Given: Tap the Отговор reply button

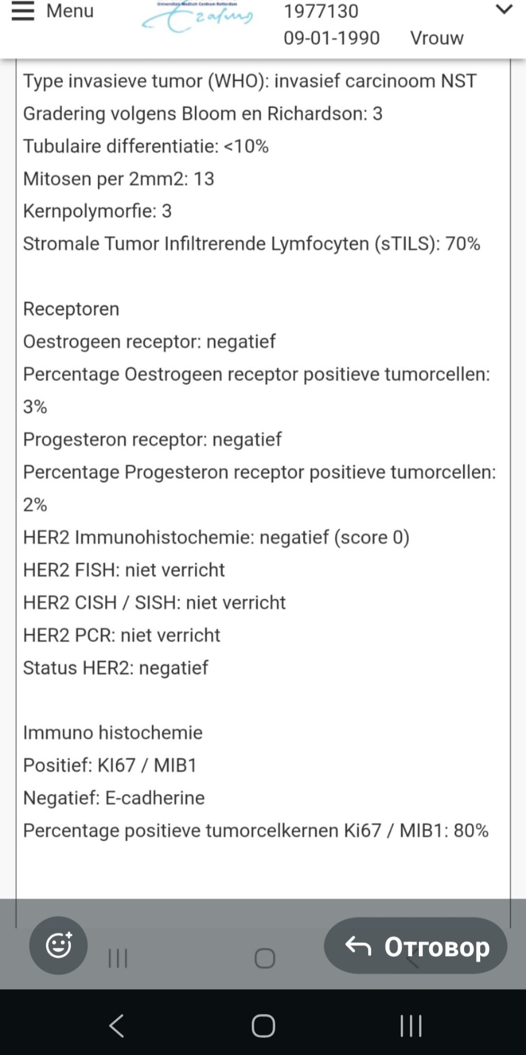Looking at the screenshot, I should pos(415,946).
